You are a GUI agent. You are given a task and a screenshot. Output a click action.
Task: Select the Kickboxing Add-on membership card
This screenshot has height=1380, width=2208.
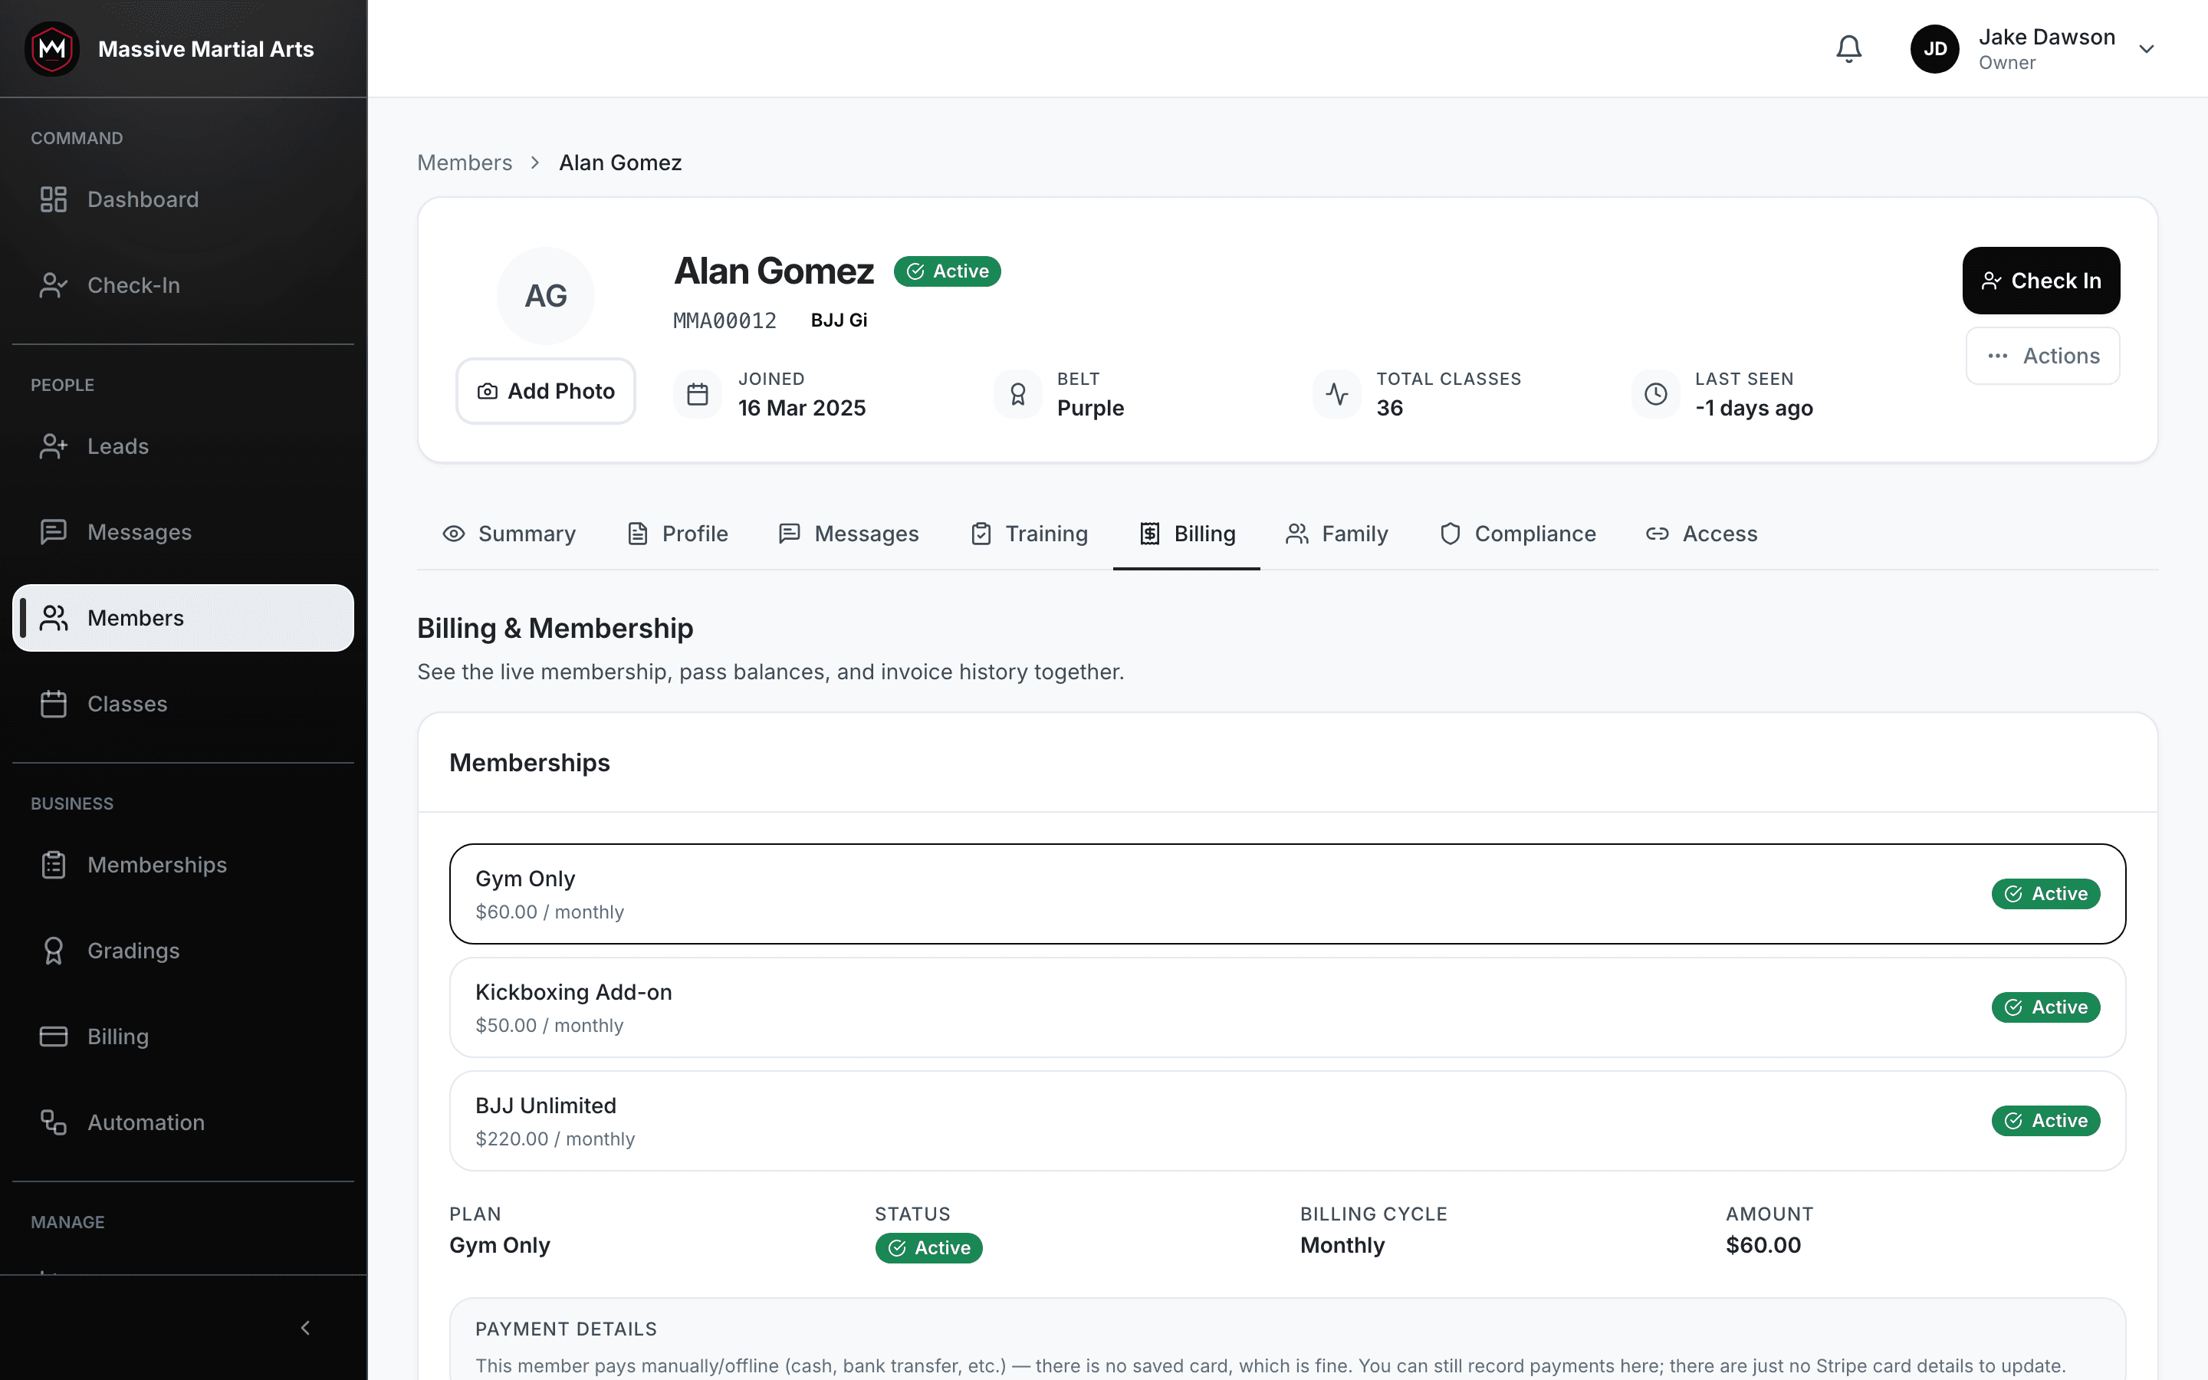pyautogui.click(x=1286, y=1007)
